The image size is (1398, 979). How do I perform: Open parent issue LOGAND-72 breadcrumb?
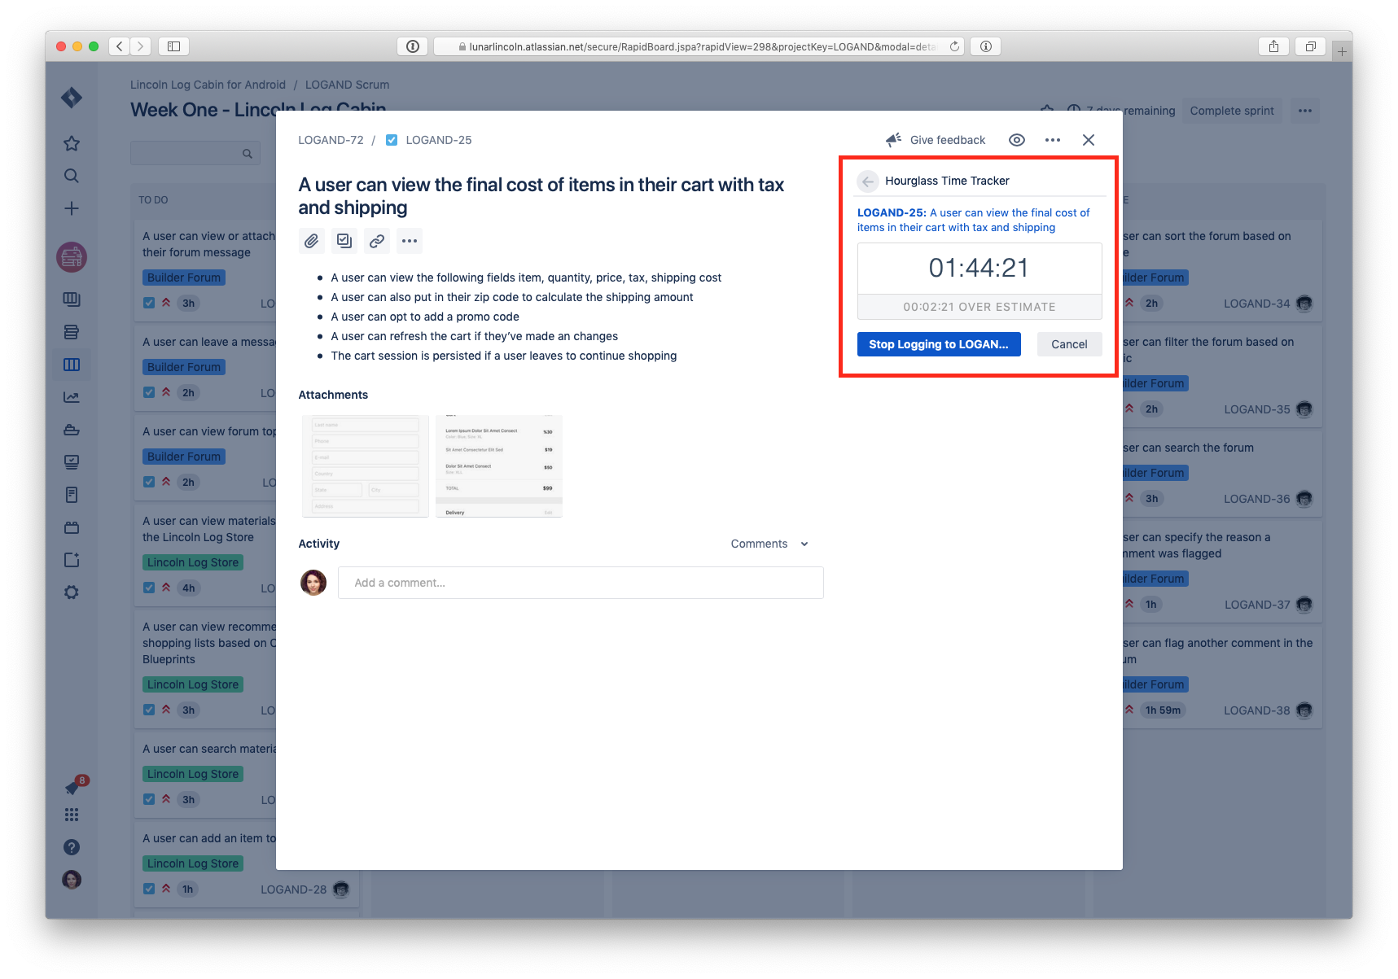coord(331,140)
